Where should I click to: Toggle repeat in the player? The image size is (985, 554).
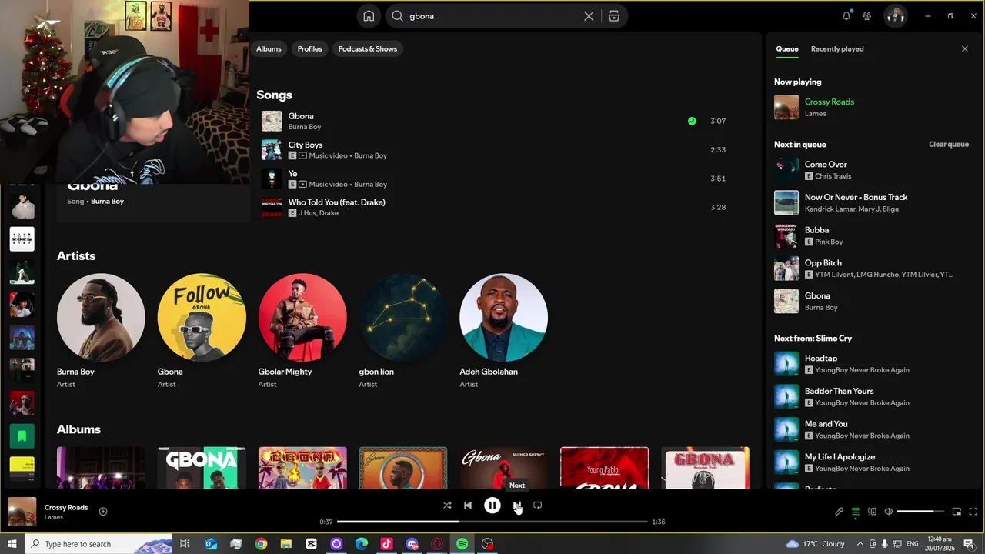pyautogui.click(x=538, y=506)
